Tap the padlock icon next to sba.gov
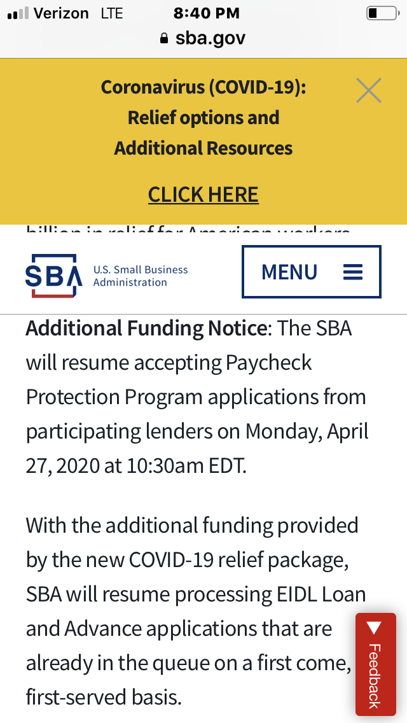Viewport: 407px width, 723px height. point(165,38)
